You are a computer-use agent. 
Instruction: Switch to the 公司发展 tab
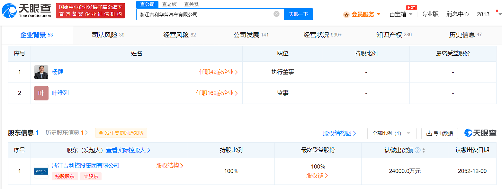click(x=251, y=35)
